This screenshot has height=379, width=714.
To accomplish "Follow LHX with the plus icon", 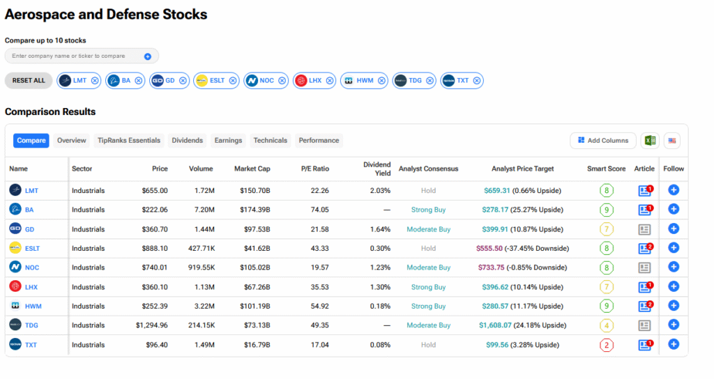I will 674,286.
